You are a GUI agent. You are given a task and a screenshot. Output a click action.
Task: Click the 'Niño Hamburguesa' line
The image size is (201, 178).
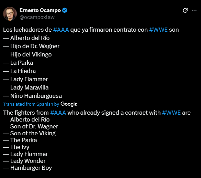(x=32, y=96)
